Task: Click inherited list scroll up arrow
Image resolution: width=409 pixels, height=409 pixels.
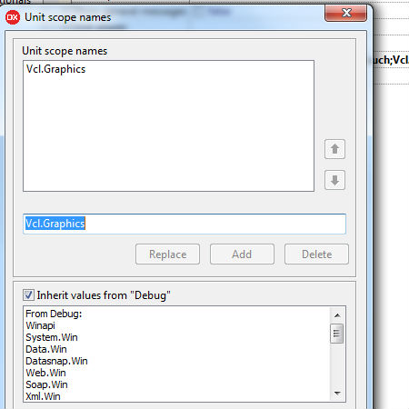Action: click(337, 315)
